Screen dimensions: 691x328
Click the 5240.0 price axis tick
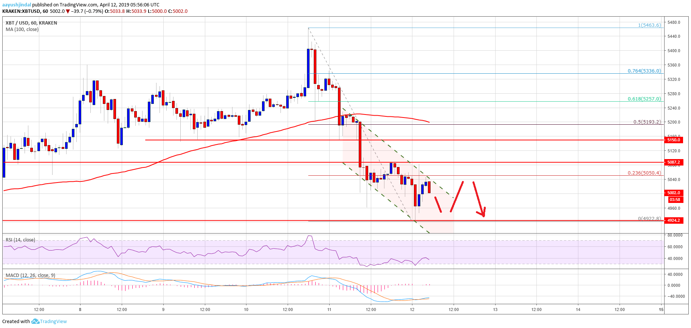click(x=674, y=108)
